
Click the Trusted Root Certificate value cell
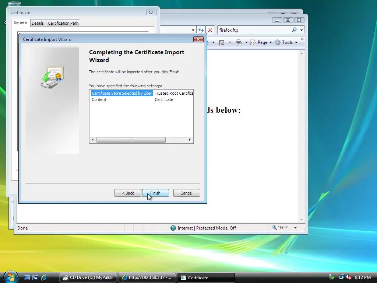coord(174,93)
